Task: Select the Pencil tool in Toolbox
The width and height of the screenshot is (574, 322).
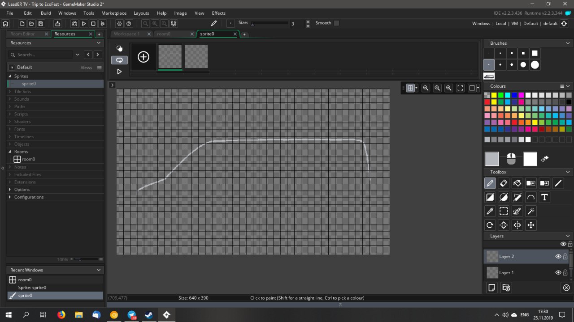Action: coord(490,183)
